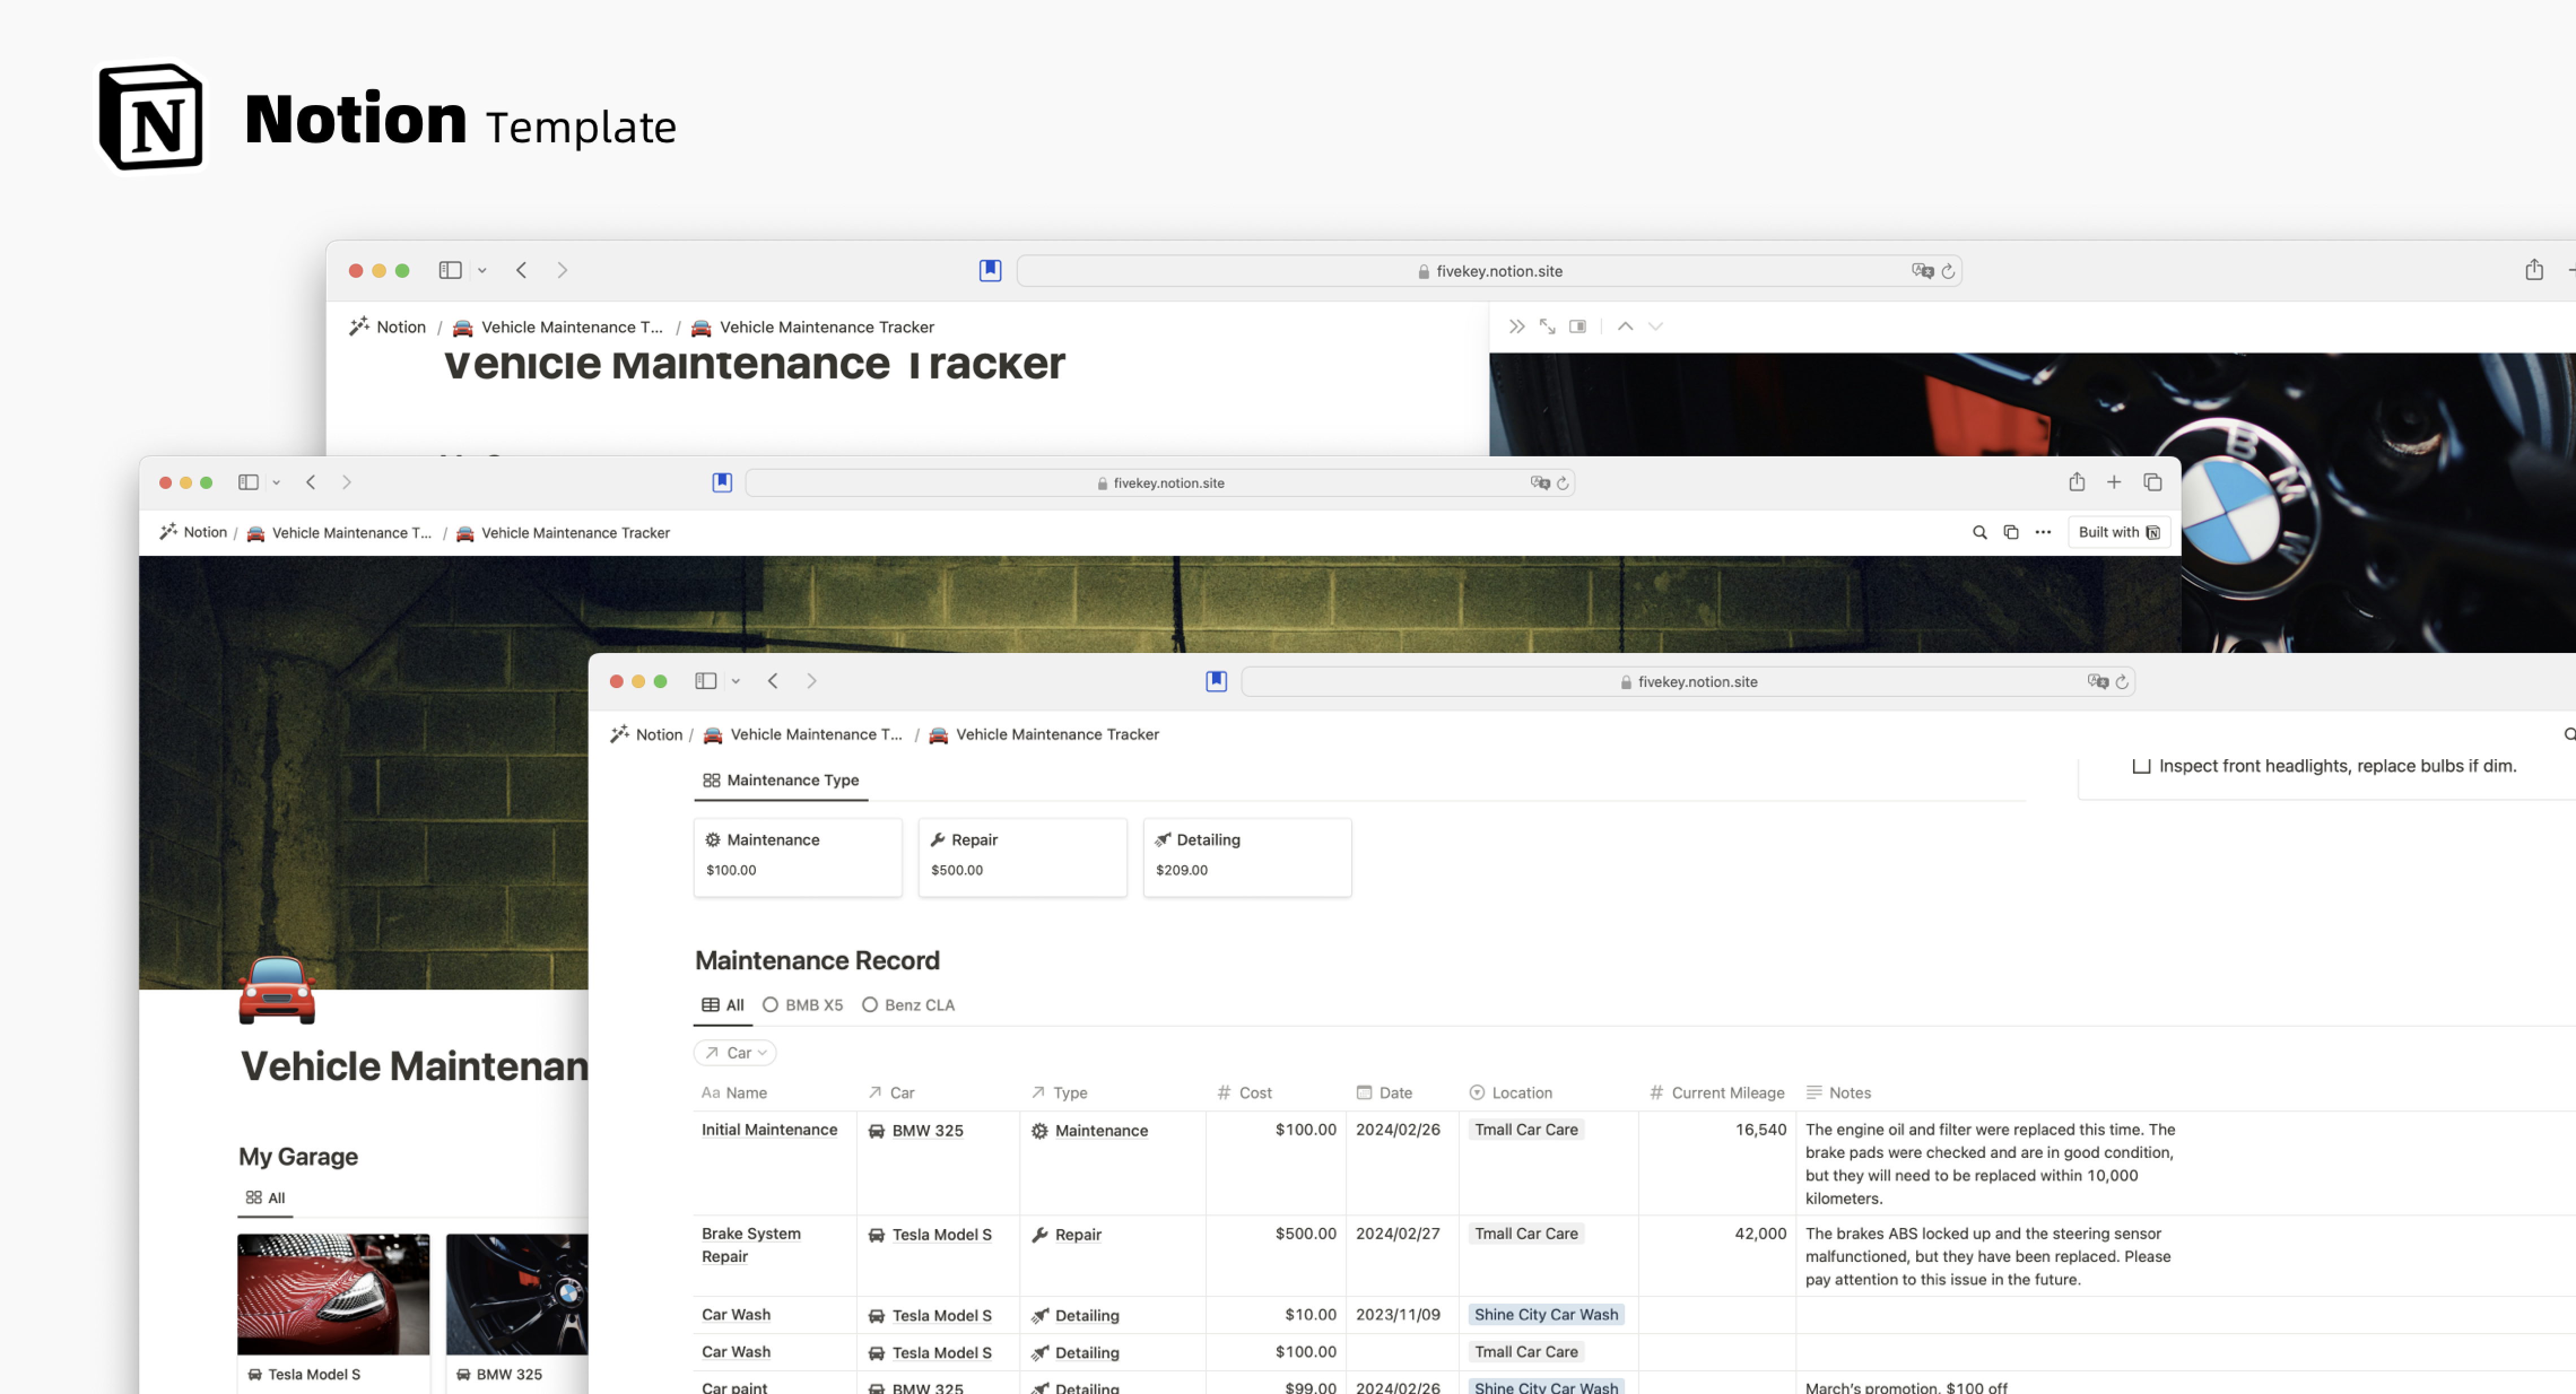Open sidebar dropdown arrow in front window
This screenshot has width=2576, height=1394.
[x=736, y=681]
